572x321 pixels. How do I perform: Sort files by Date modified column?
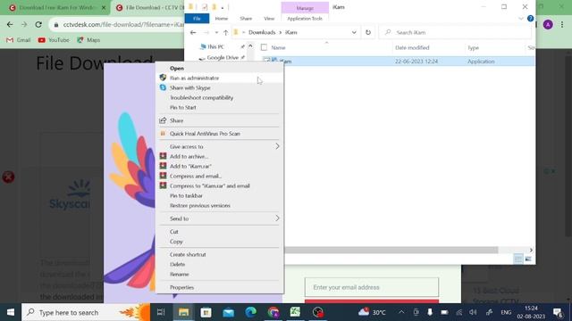(x=412, y=47)
